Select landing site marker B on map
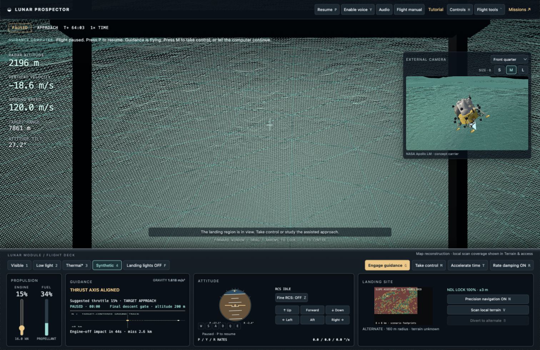The image size is (540, 350). (404, 306)
